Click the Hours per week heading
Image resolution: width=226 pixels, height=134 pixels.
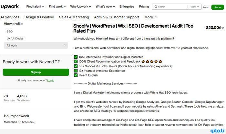click(x=16, y=116)
